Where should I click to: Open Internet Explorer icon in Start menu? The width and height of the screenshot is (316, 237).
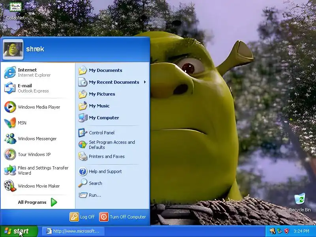10,72
